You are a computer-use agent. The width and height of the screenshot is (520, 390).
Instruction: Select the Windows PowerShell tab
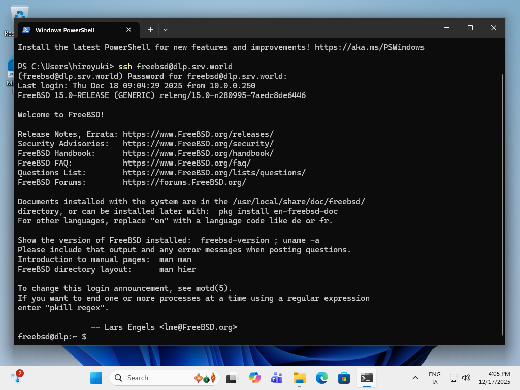(71, 30)
